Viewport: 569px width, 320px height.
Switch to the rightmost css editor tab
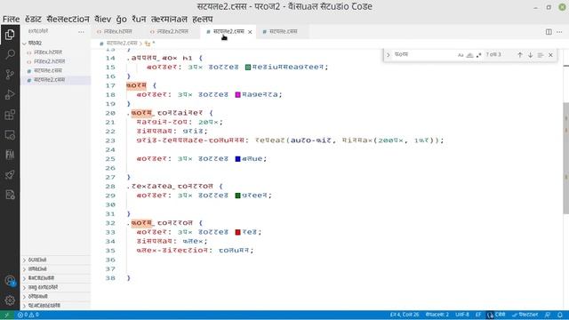click(x=284, y=32)
